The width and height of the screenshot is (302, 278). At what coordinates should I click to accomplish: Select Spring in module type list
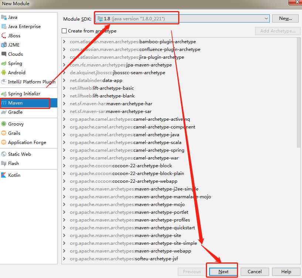click(29, 63)
